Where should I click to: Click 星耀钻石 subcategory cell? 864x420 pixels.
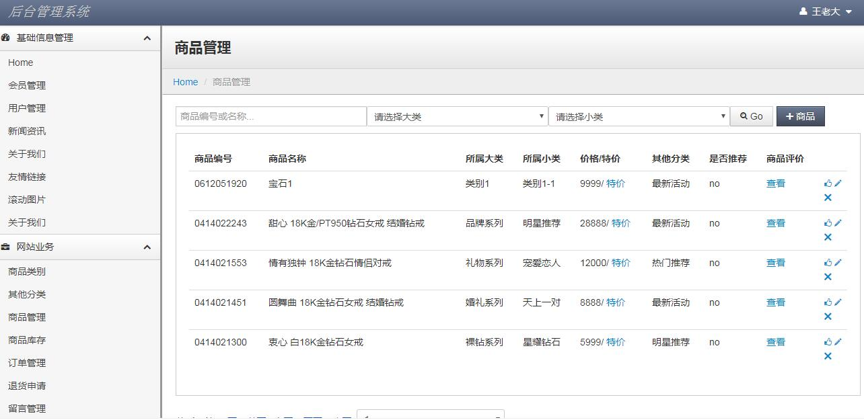coord(542,342)
